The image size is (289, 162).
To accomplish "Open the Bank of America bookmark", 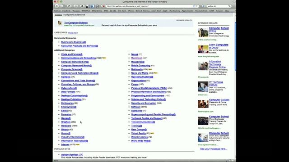I will 143,11.
